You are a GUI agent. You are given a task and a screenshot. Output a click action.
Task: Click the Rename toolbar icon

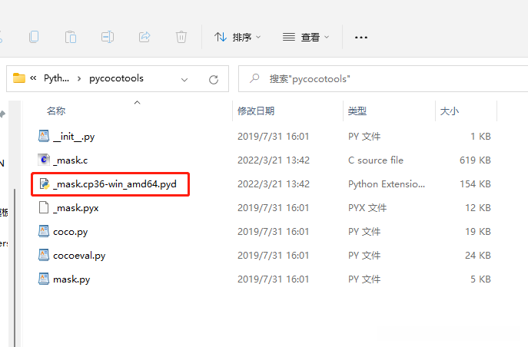[x=108, y=37]
